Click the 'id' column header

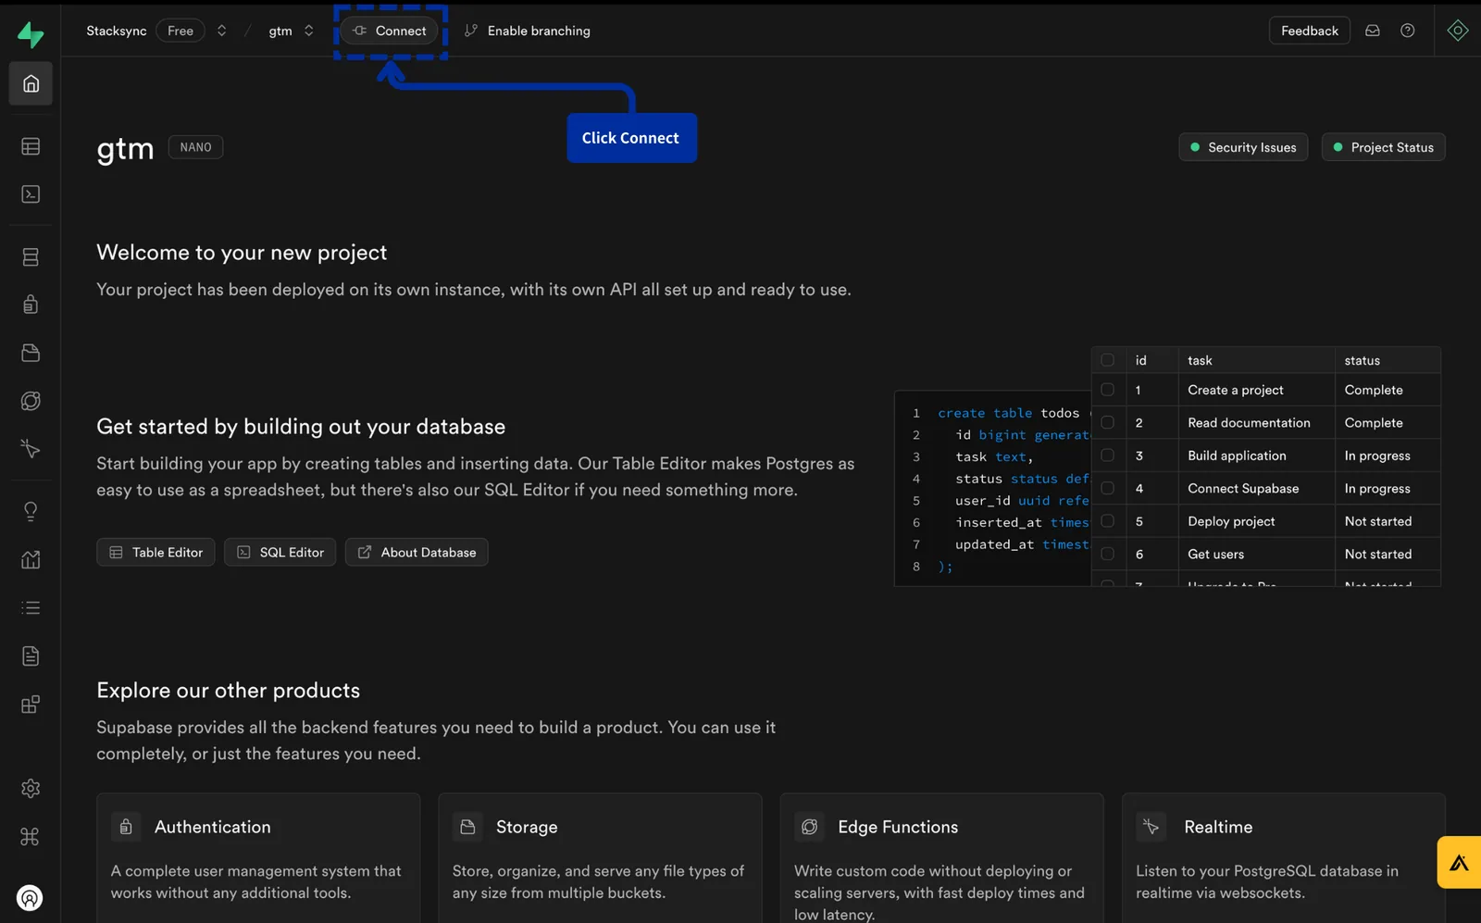[1151, 360]
